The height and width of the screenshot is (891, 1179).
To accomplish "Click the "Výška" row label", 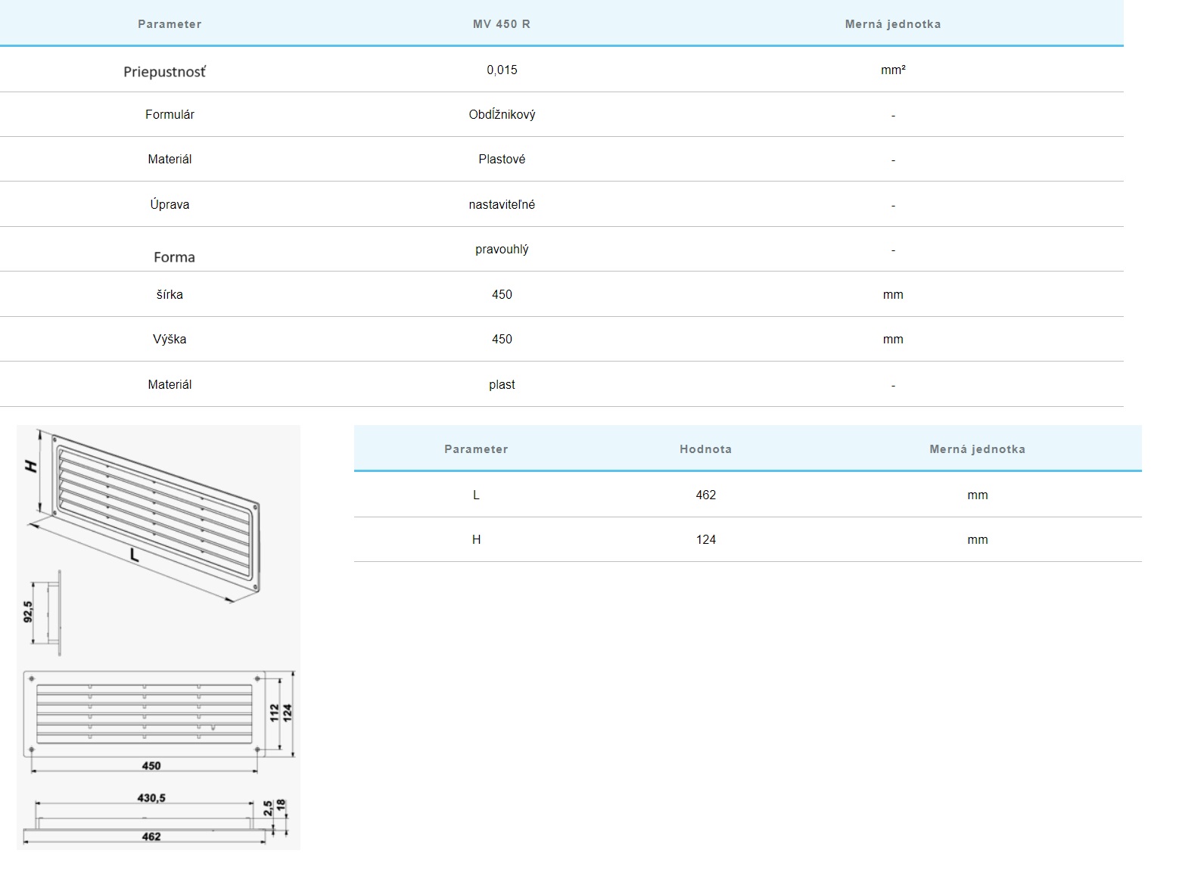I will (170, 339).
